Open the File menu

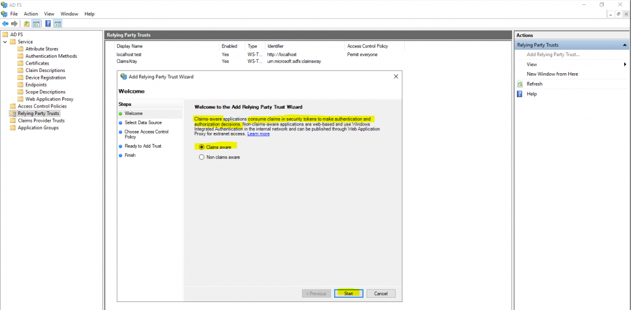(x=14, y=14)
